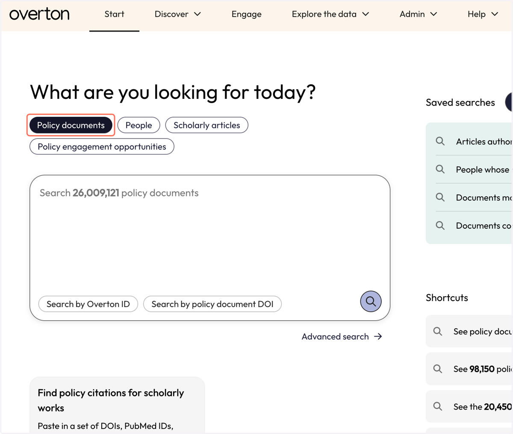Open the People whose saved search
This screenshot has width=513, height=434.
coord(473,169)
